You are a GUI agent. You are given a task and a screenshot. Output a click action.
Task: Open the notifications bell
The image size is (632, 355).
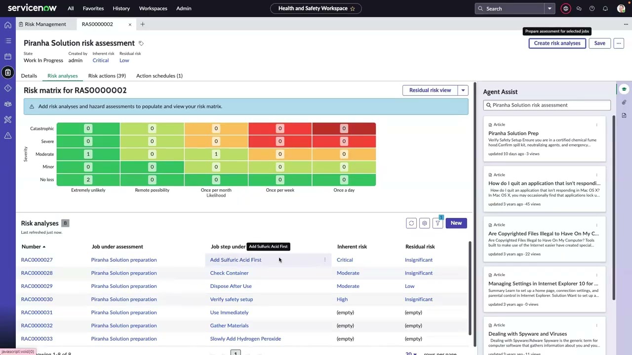click(605, 8)
